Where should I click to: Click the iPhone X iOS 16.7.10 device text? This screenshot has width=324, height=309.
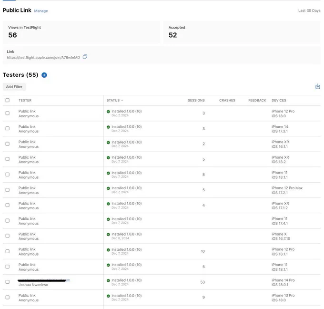[x=281, y=237]
